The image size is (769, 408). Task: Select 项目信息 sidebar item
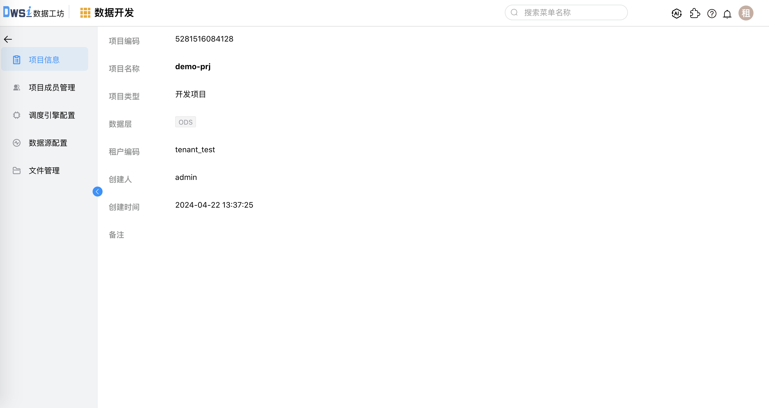coord(44,60)
